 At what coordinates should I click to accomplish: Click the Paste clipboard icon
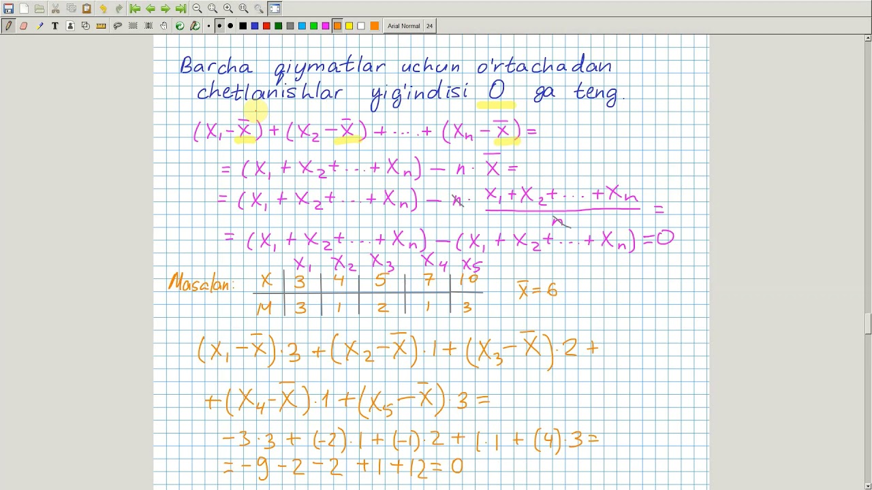point(87,9)
